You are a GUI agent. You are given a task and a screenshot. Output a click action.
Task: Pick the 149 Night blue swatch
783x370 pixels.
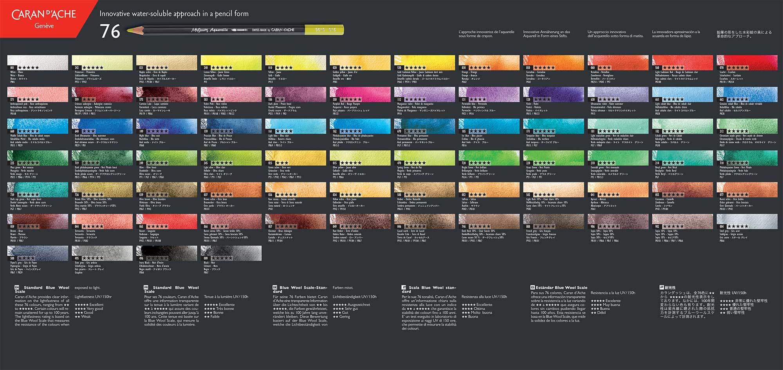[x=167, y=126]
